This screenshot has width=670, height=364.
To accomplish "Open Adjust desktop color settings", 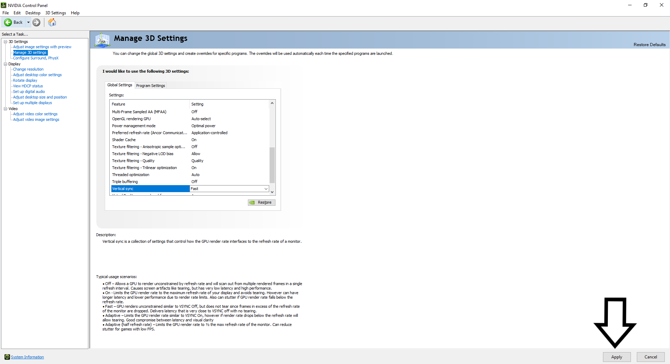I will 37,75.
